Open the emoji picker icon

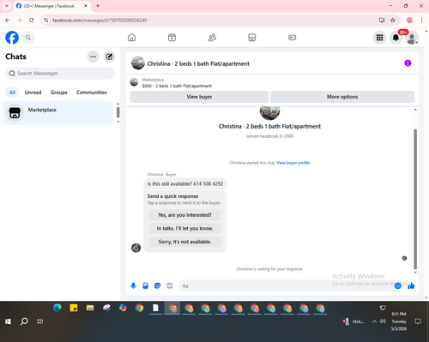[x=397, y=285]
